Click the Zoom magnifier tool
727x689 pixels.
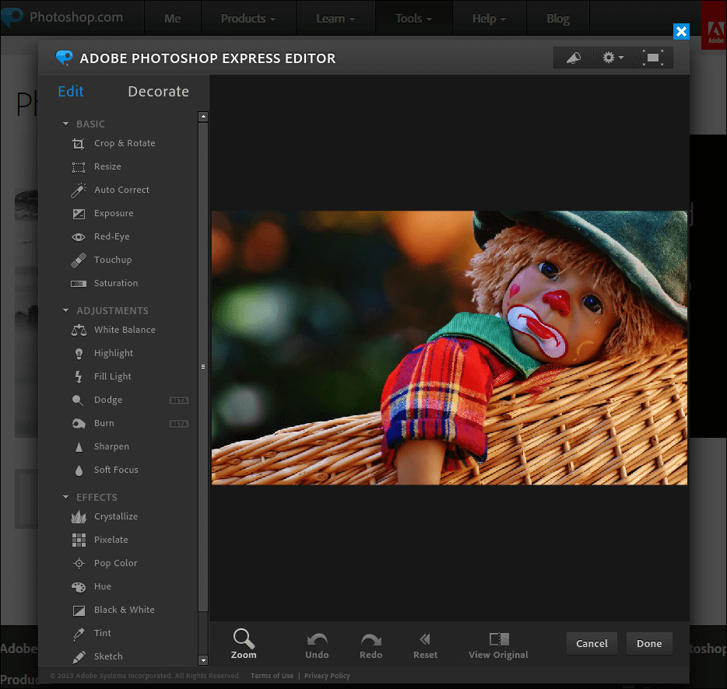(x=244, y=644)
